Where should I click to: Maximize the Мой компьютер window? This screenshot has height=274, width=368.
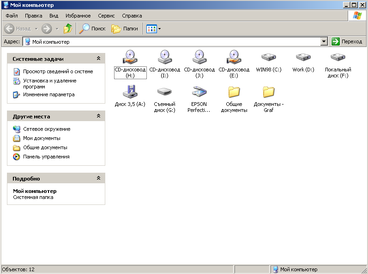pyautogui.click(x=354, y=5)
